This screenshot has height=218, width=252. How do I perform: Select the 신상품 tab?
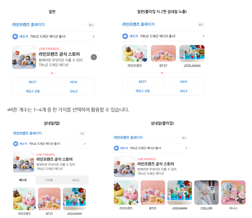point(49,180)
